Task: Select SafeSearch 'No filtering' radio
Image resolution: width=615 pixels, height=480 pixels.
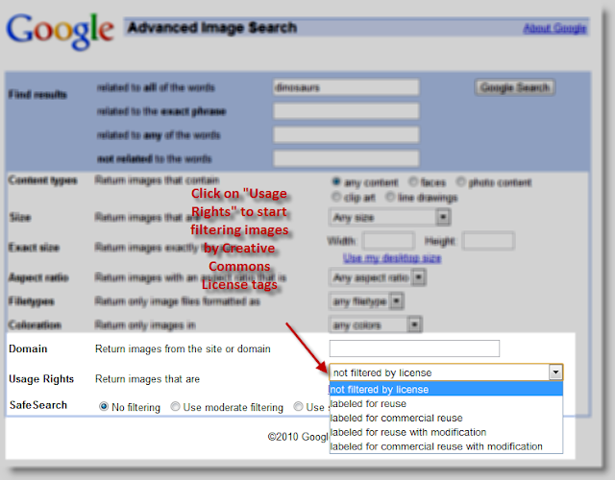Action: 104,407
